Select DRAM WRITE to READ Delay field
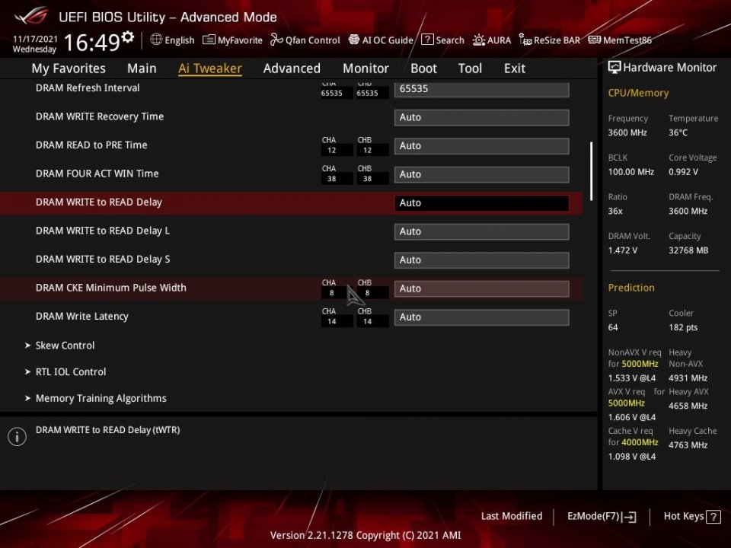Viewport: 731px width, 548px height. point(481,202)
